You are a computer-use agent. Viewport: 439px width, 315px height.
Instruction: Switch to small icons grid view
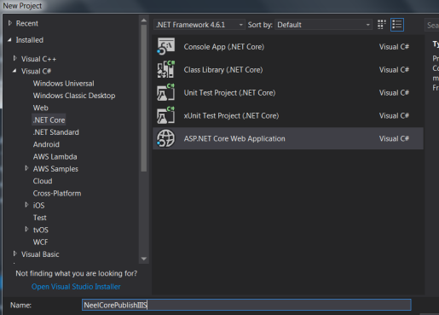382,25
